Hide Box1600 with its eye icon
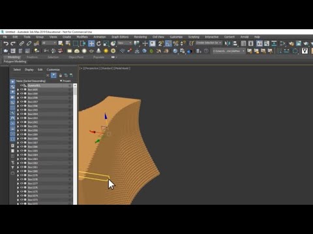 22,90
